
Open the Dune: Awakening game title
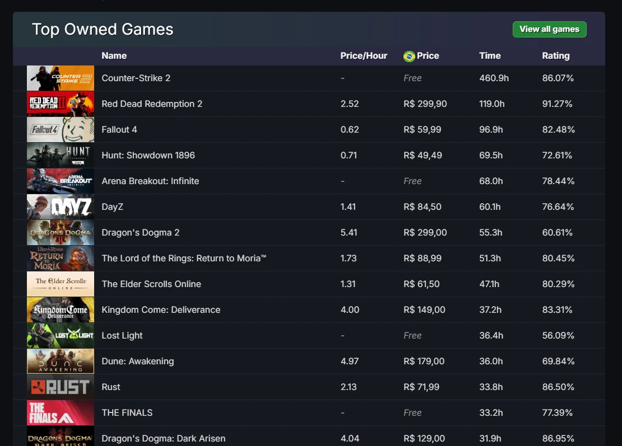click(138, 362)
